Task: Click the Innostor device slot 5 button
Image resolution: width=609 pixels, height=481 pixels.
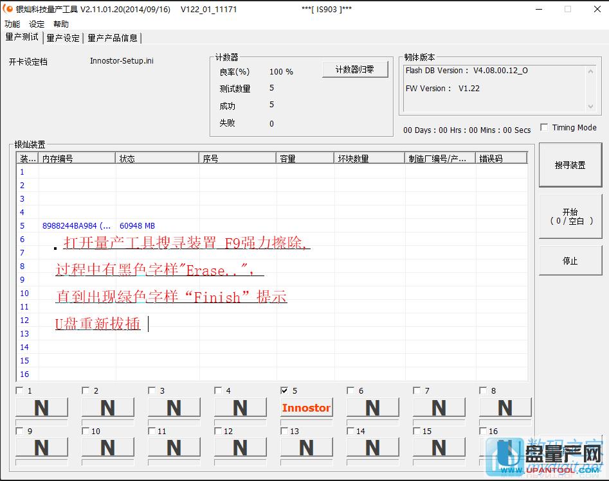Action: click(x=306, y=408)
